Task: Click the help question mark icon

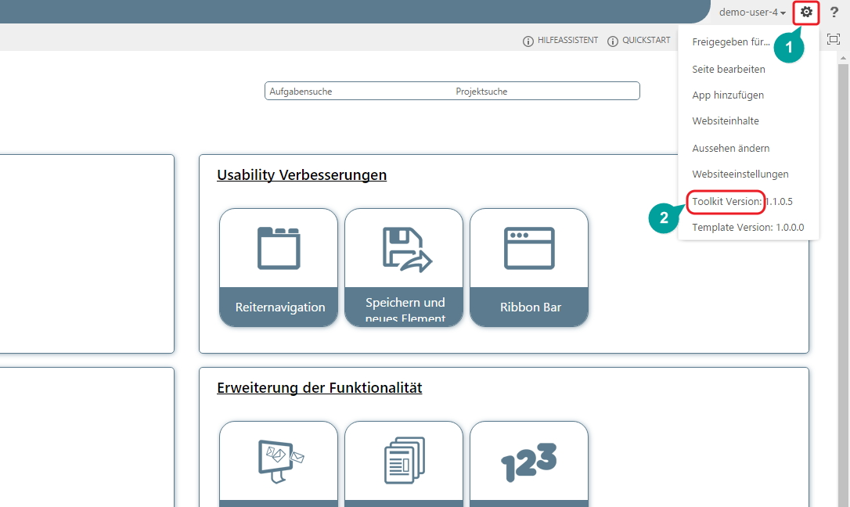Action: [834, 12]
